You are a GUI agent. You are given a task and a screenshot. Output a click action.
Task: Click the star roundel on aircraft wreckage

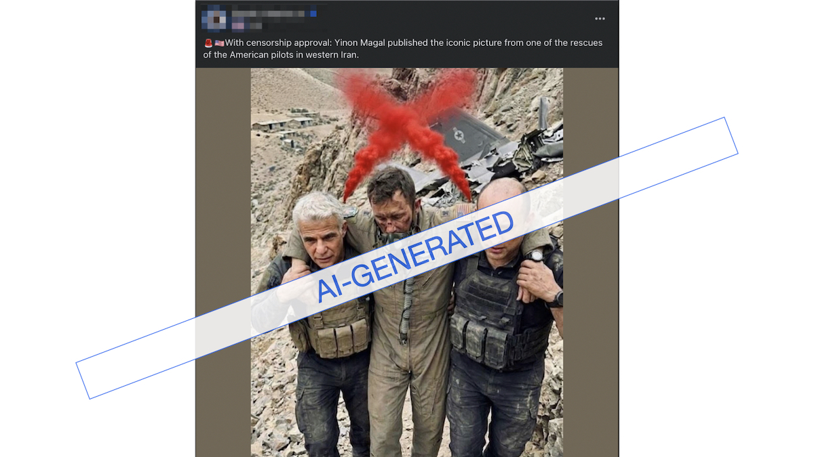459,135
